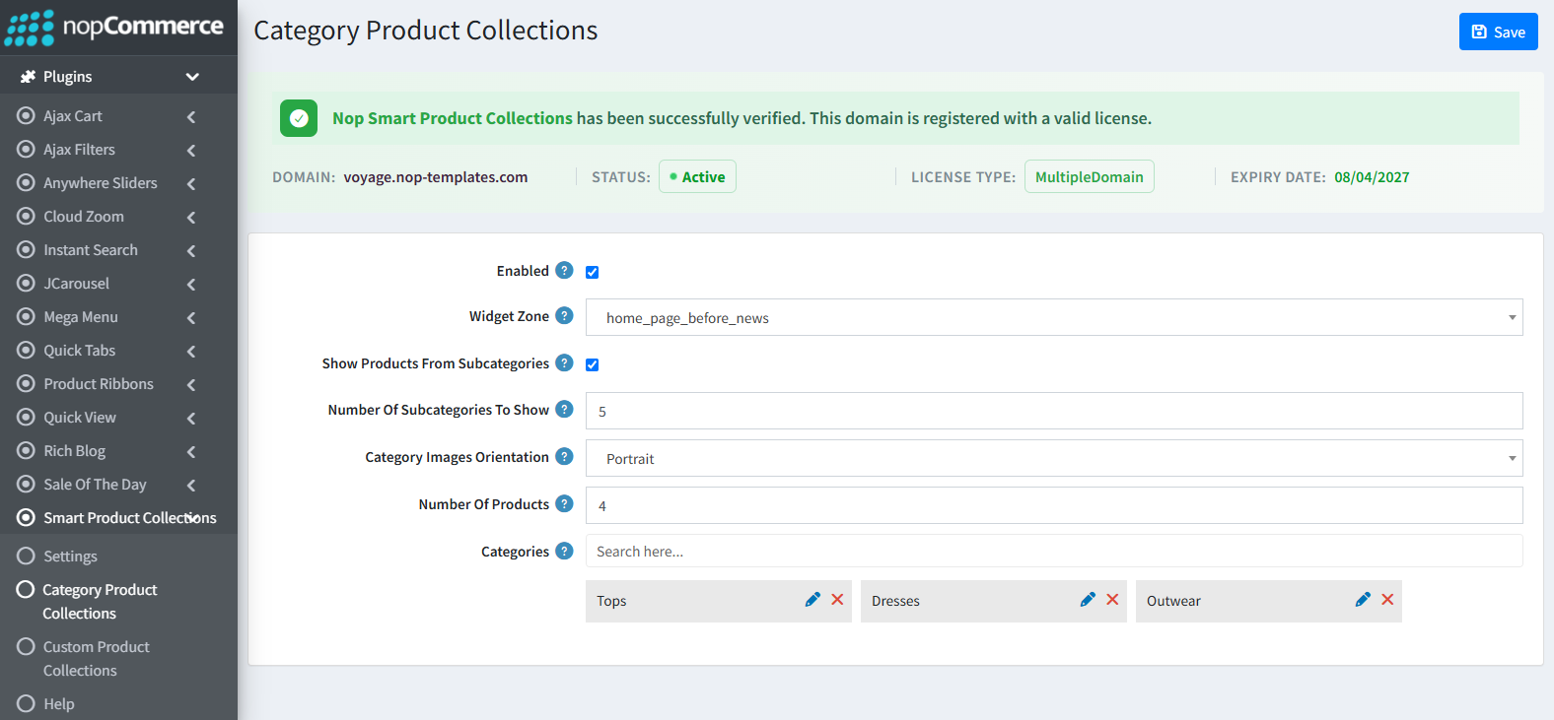Expand the Sale Of The Day submenu arrow
1554x720 pixels.
click(191, 485)
